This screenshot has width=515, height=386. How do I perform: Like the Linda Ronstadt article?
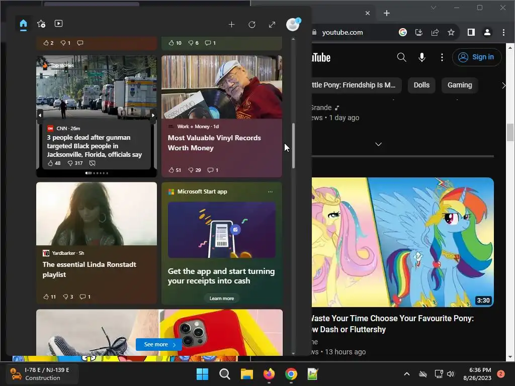(x=50, y=297)
